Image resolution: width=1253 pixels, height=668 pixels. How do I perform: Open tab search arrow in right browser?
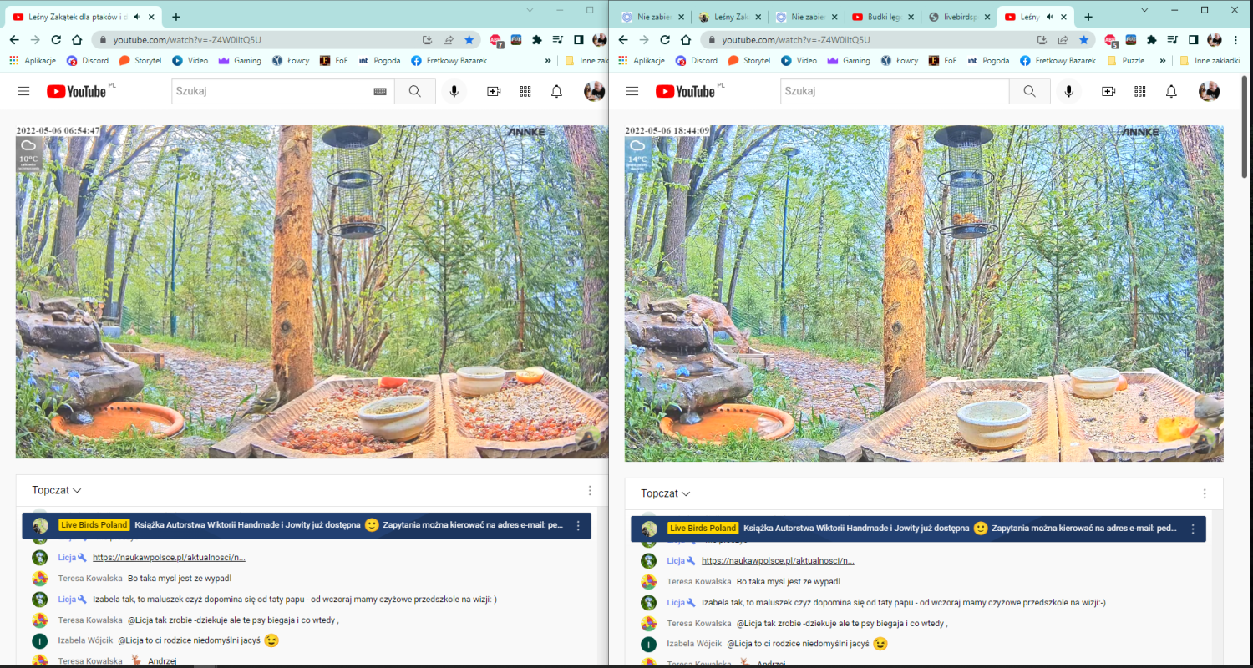pyautogui.click(x=1144, y=9)
